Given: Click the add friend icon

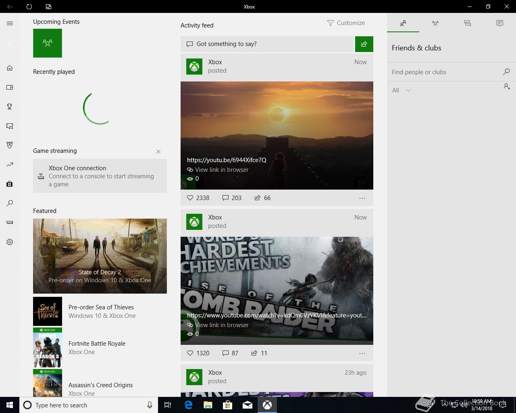Looking at the screenshot, I should [x=507, y=86].
